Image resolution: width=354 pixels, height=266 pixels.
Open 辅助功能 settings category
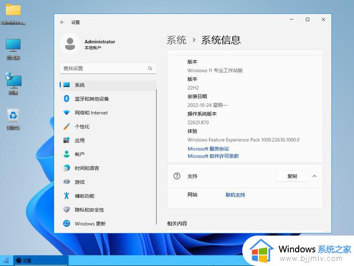(x=108, y=196)
